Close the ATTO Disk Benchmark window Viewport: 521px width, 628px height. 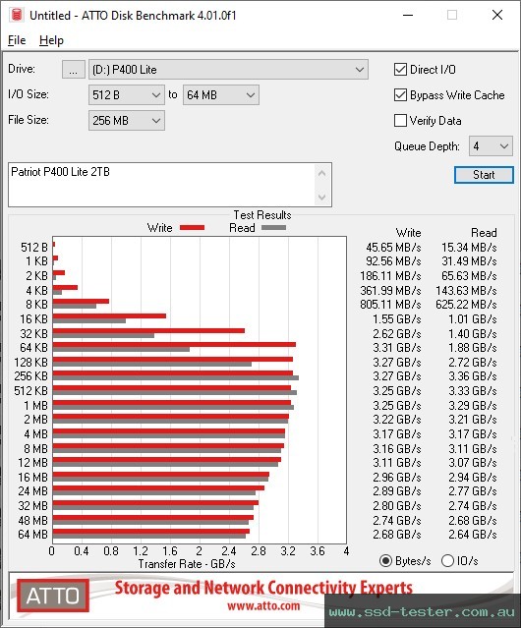[x=497, y=15]
